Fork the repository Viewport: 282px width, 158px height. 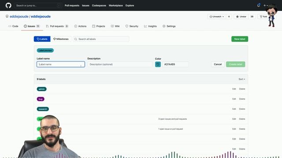tap(263, 17)
